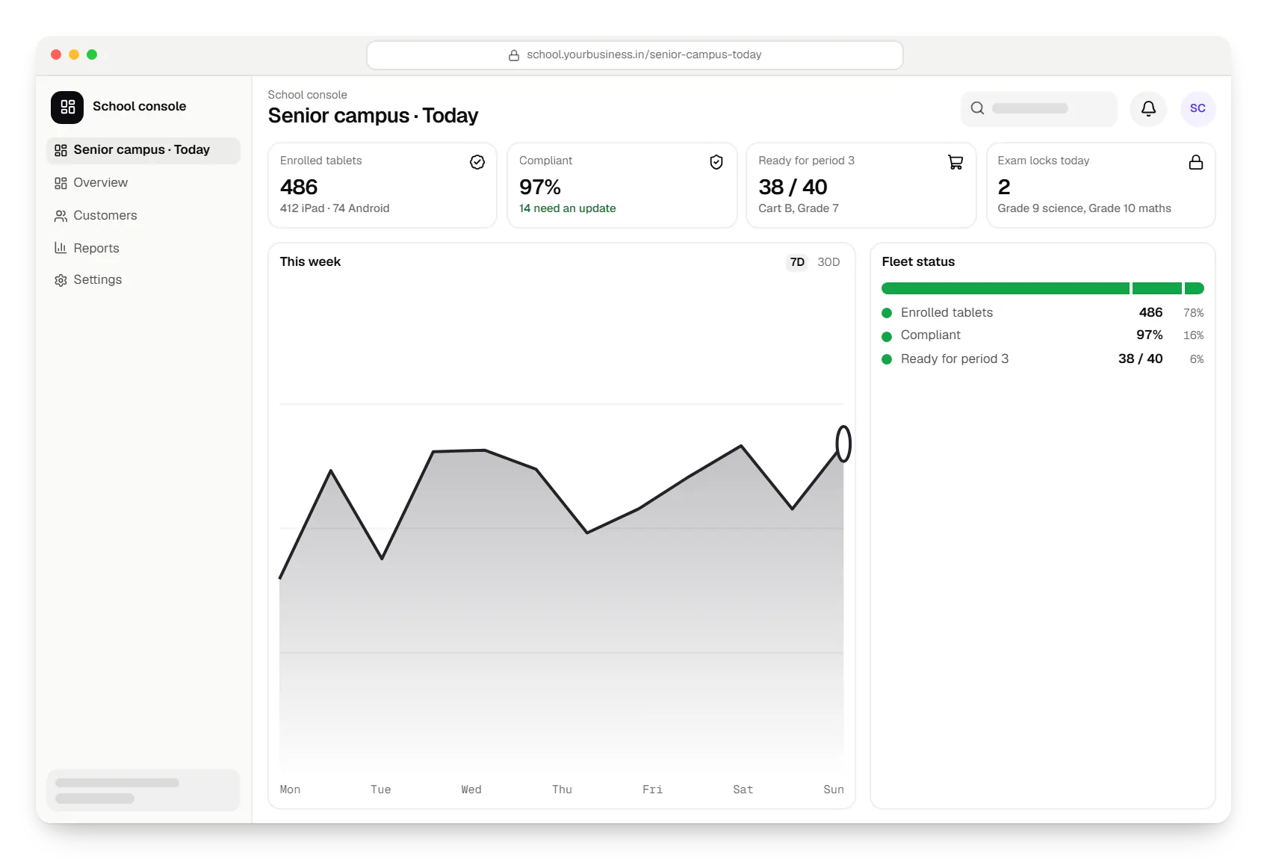
Task: Switch chart to 7D range
Action: (x=797, y=262)
